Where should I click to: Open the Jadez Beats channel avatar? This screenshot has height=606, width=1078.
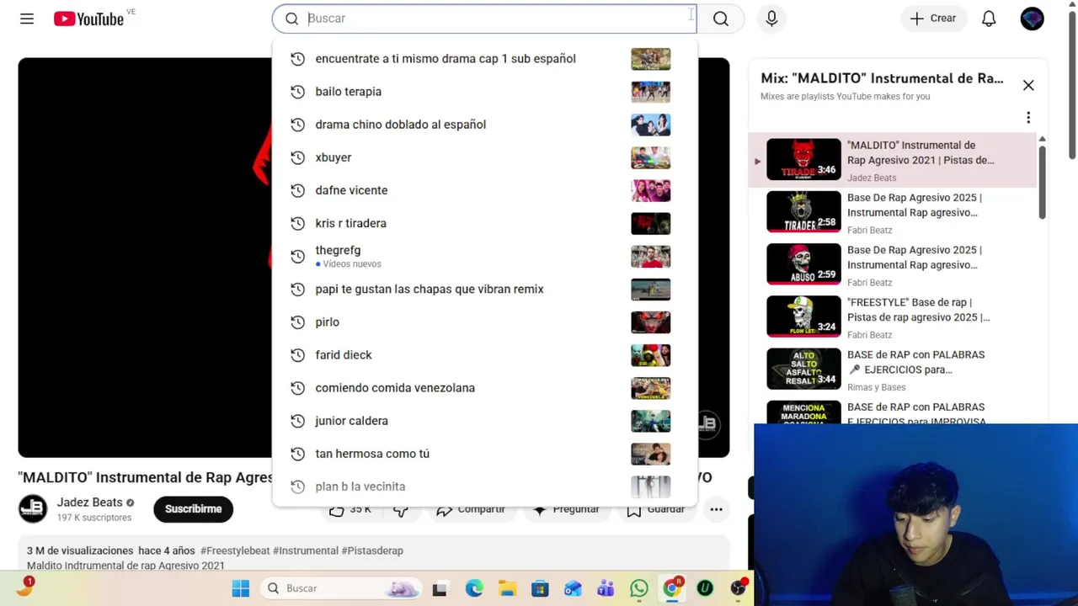click(x=33, y=508)
